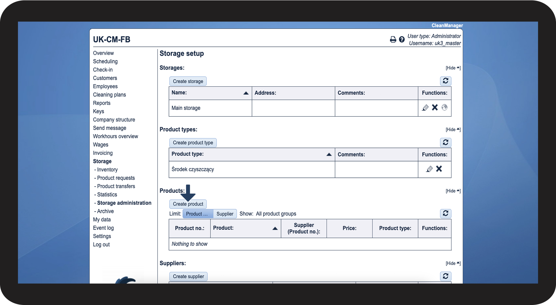Refresh the Storages table
Image resolution: width=556 pixels, height=305 pixels.
(x=446, y=81)
